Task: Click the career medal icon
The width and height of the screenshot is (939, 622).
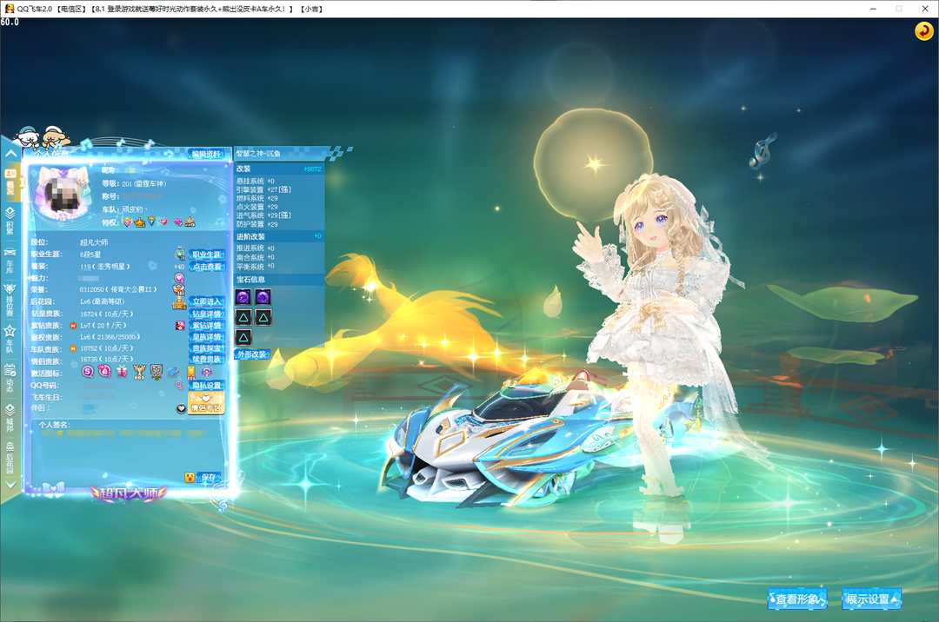Action: [x=180, y=254]
